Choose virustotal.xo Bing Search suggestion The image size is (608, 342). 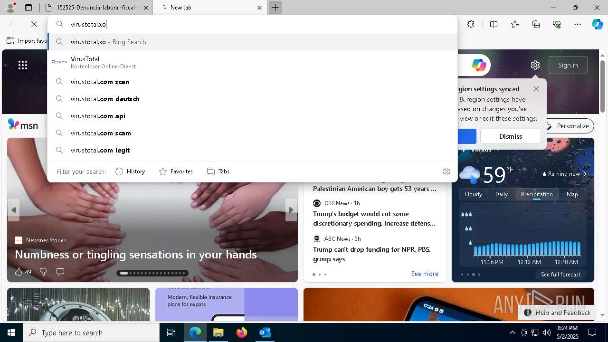pos(253,42)
